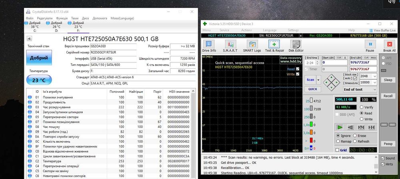400x179 pixels.
Task: Select disk C: status icon, 38 °C
Action: (x=26, y=23)
